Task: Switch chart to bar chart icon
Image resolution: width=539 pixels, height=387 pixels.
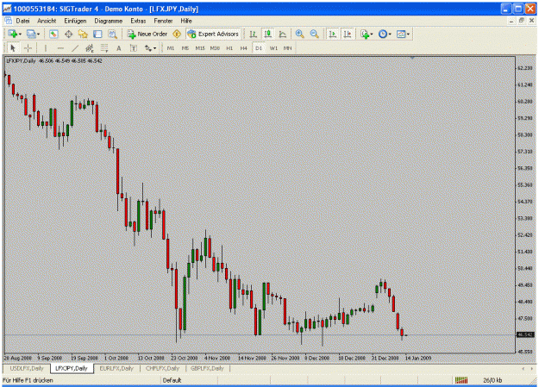Action: (253, 34)
